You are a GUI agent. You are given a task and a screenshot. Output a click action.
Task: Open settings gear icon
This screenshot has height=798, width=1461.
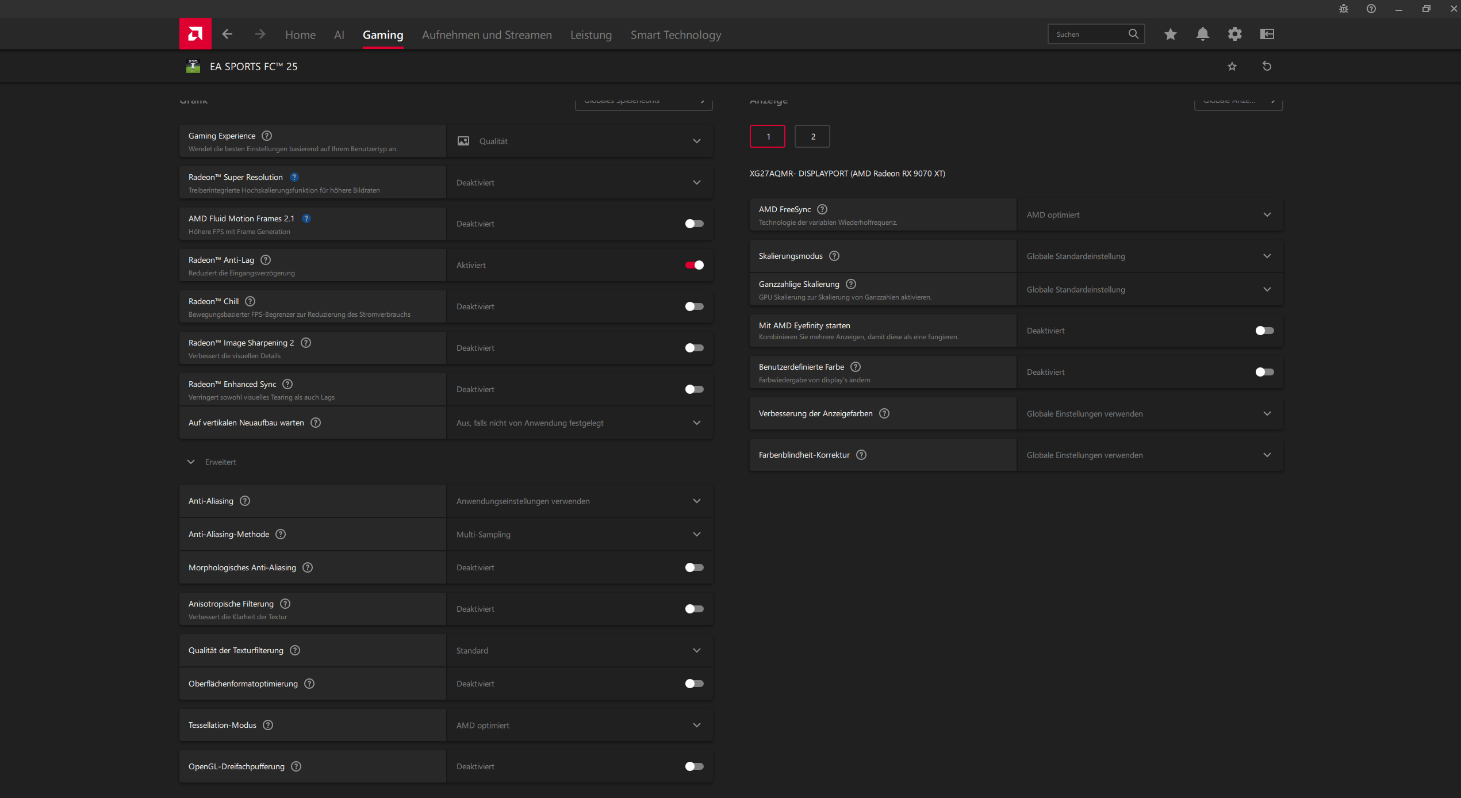[1234, 34]
